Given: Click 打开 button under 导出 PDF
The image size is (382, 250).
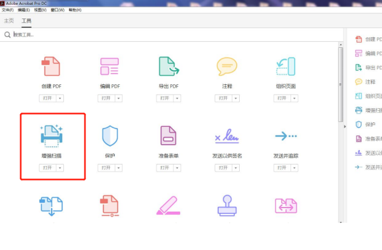Looking at the screenshot, I should coord(165,98).
